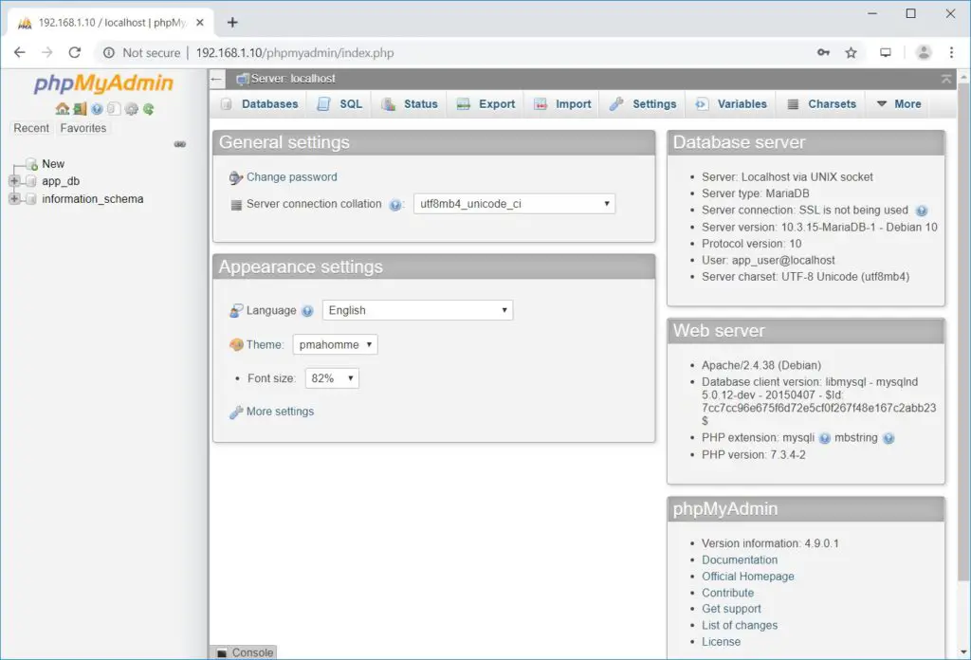Open Server connection collation dropdown
Screen dimensions: 971x660
514,204
